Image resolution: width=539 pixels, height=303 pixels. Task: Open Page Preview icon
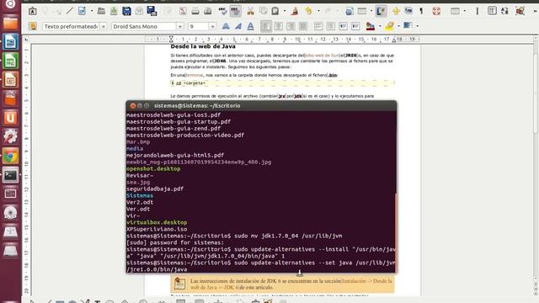(208, 11)
